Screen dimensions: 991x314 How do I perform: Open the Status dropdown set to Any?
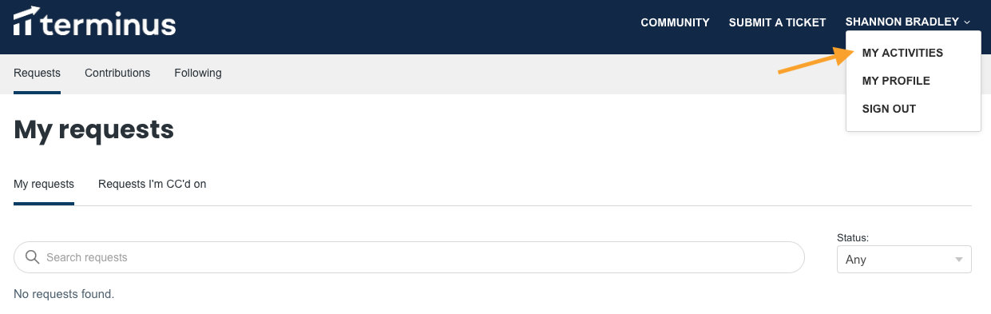[x=904, y=260]
